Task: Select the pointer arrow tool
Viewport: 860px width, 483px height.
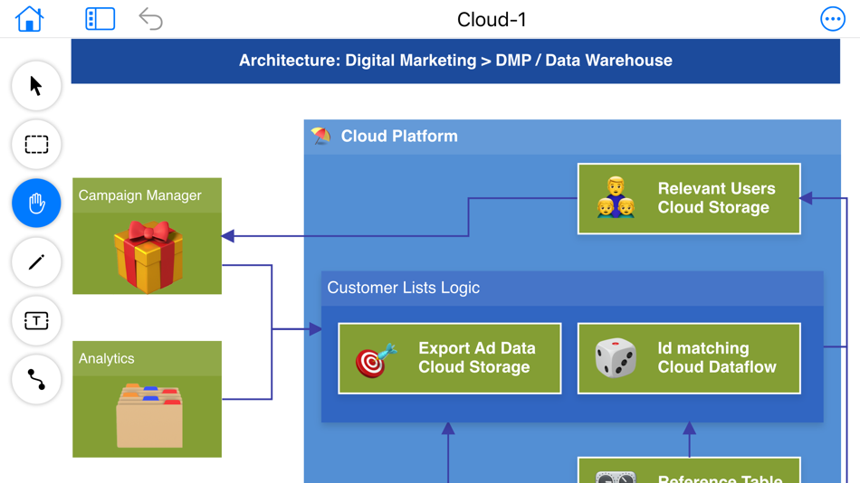Action: (x=36, y=86)
